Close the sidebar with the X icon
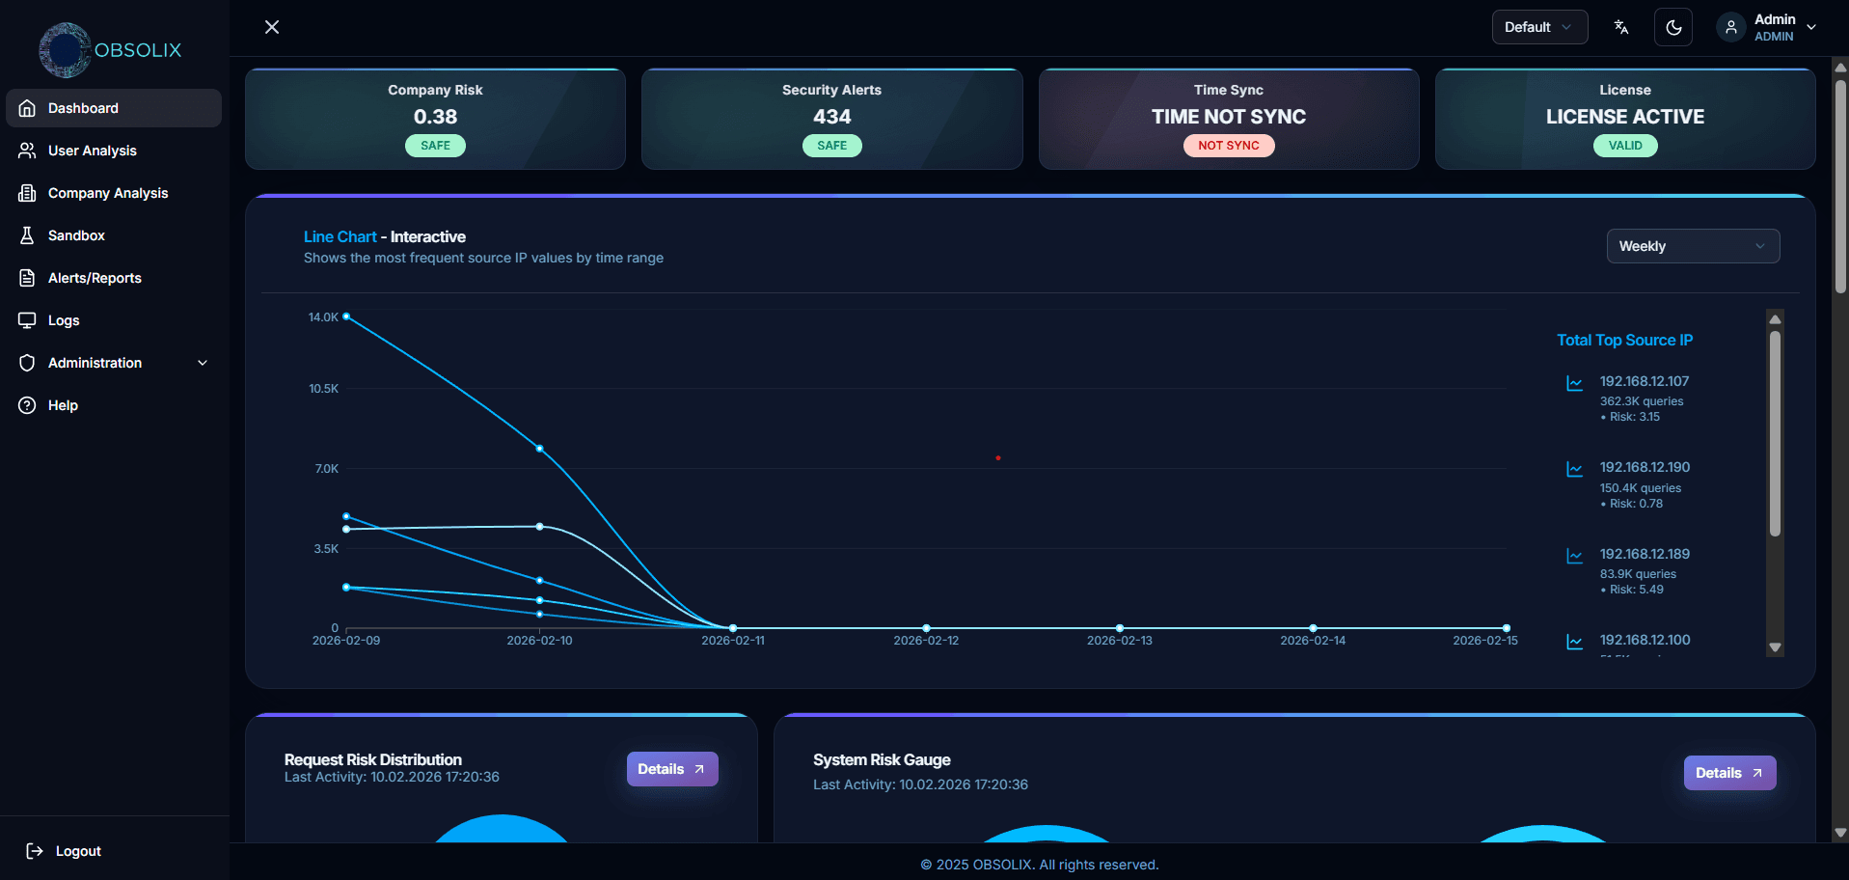Screen dimensions: 1849x880 click(x=272, y=27)
